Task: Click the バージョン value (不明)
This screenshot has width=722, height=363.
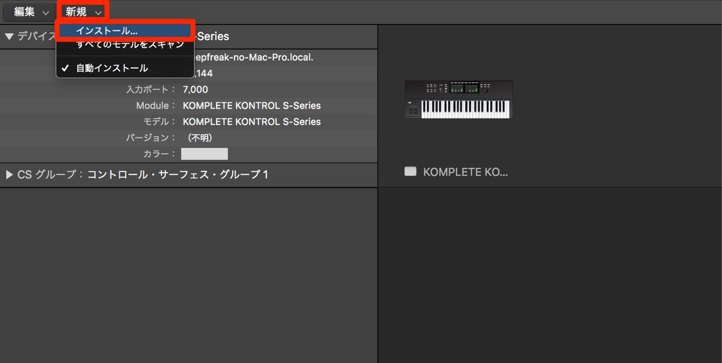Action: [x=199, y=138]
